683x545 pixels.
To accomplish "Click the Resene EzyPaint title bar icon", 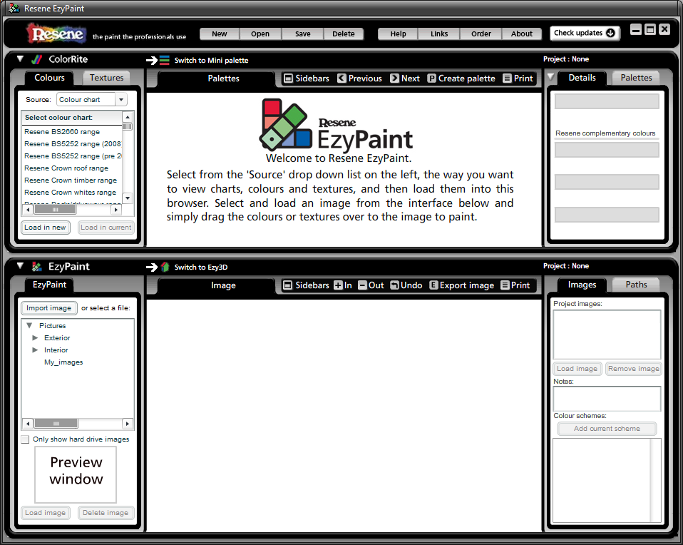I will click(14, 9).
